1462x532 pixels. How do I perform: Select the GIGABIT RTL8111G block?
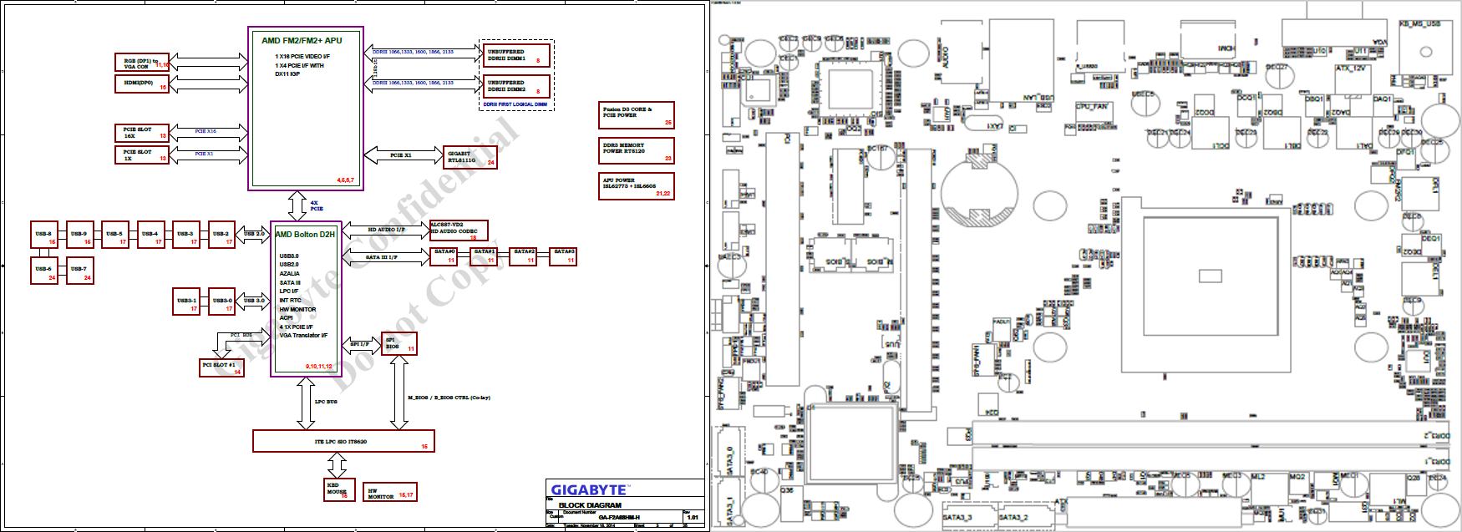pos(470,158)
